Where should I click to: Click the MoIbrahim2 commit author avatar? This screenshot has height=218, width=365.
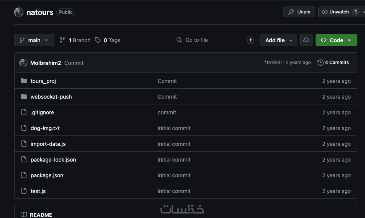(23, 63)
